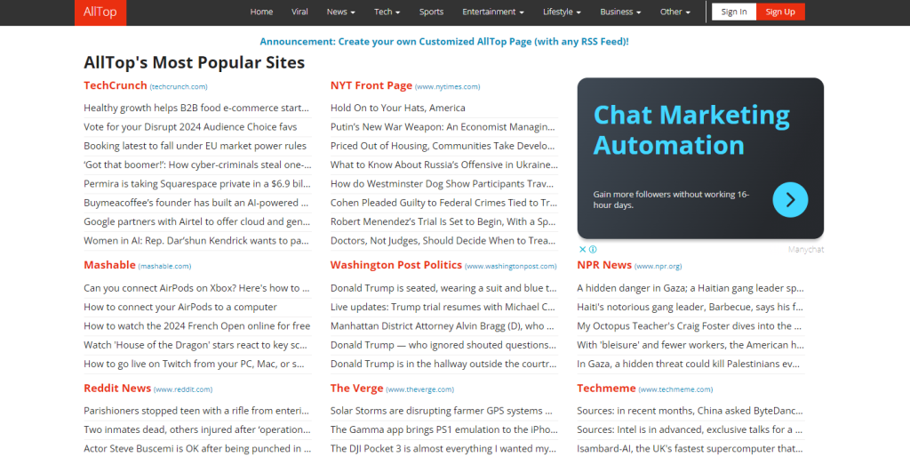Open 'Isambard-AI, the UK's fastest supercomputer'
The width and height of the screenshot is (910, 457).
coord(690,449)
